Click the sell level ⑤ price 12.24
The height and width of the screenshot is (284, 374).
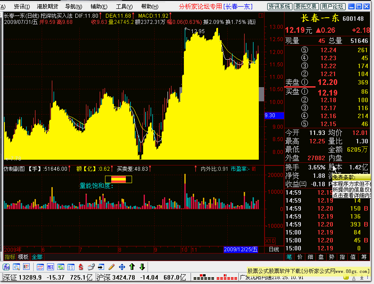tap(328, 50)
